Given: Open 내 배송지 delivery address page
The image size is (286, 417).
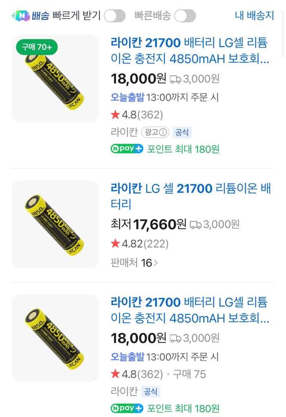Looking at the screenshot, I should click(x=255, y=14).
